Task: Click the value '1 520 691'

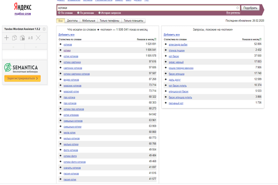Action: click(x=151, y=44)
